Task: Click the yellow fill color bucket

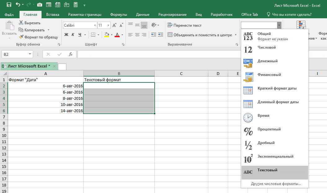Action: (107, 35)
